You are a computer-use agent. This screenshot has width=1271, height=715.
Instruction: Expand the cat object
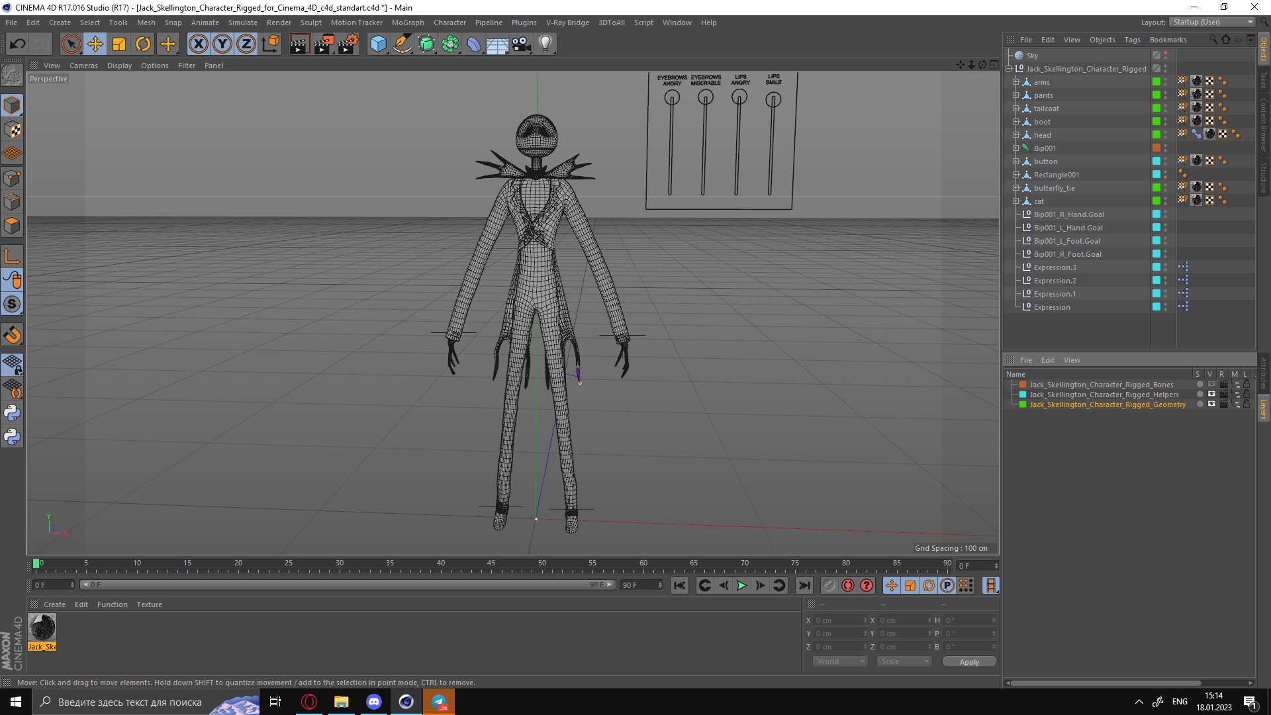pos(1015,201)
